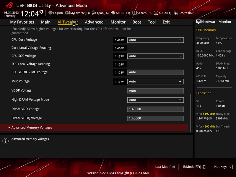Click the High DRAM Voltage Mode label

click(x=30, y=100)
